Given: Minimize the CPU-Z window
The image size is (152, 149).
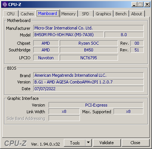Looking at the screenshot, I should [x=134, y=5].
